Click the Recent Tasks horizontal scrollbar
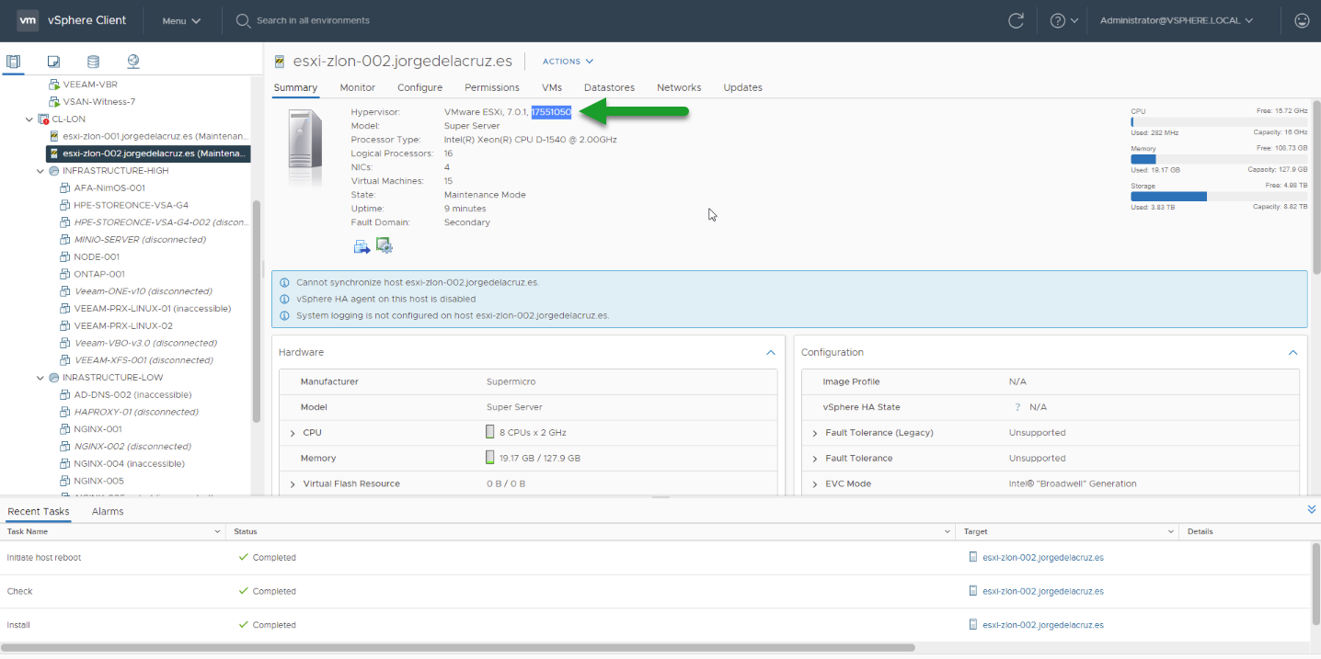The width and height of the screenshot is (1321, 659). [458, 647]
